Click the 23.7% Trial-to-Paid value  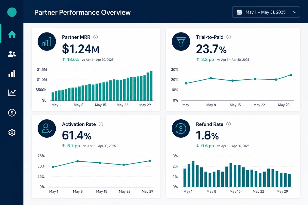211,49
